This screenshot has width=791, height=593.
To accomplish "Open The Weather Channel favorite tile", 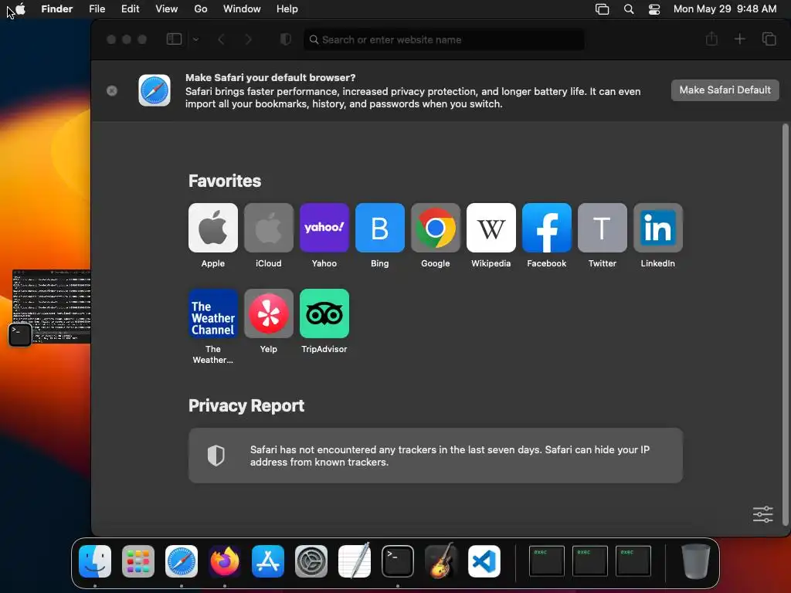I will 213,313.
